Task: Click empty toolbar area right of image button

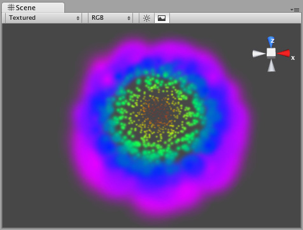Action: click(234, 18)
